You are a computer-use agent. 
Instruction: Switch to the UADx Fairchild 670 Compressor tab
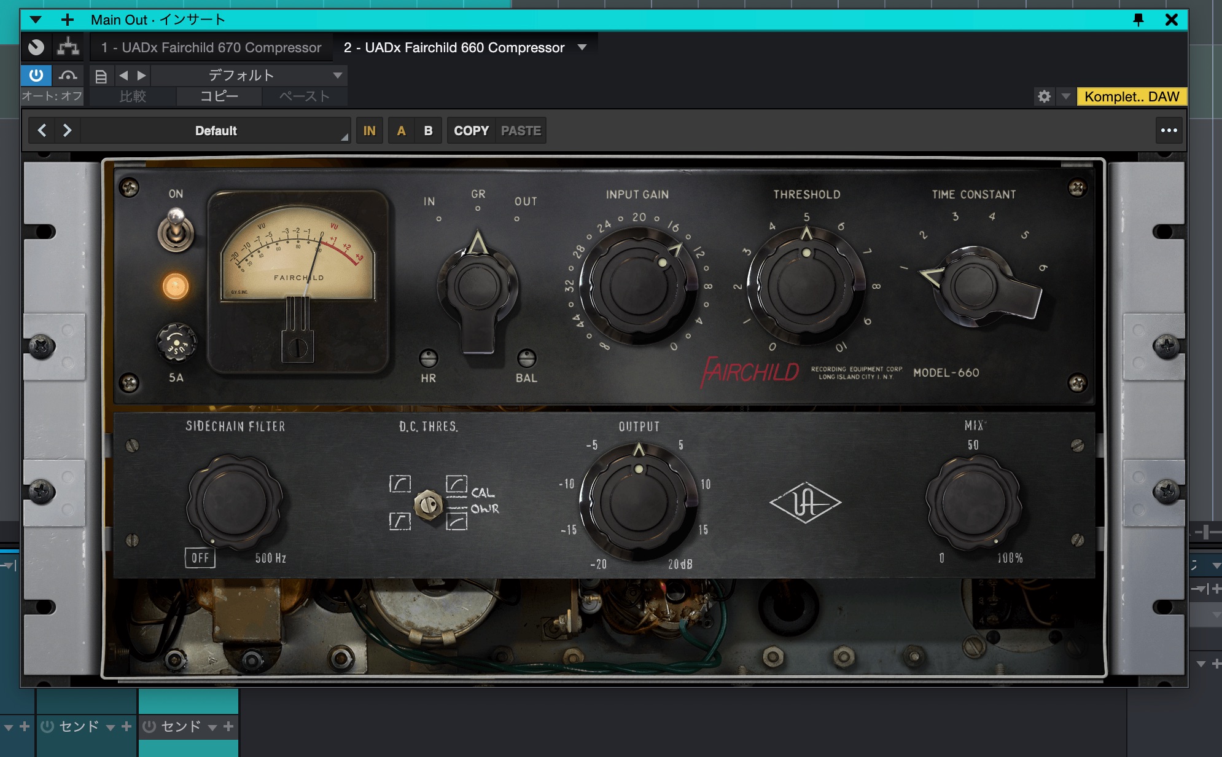coord(211,47)
